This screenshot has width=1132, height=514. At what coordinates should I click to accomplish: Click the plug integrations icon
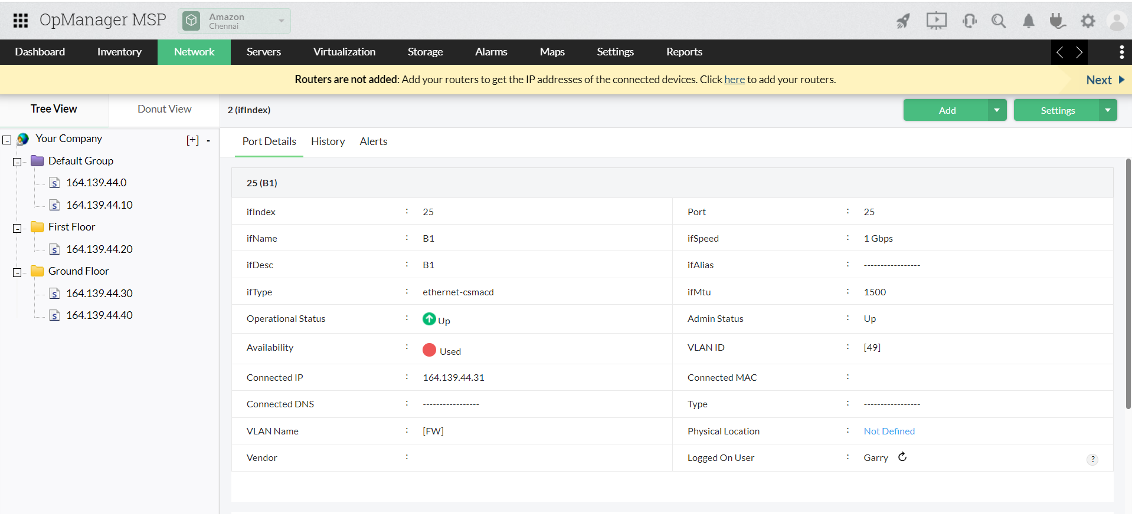click(x=1057, y=21)
